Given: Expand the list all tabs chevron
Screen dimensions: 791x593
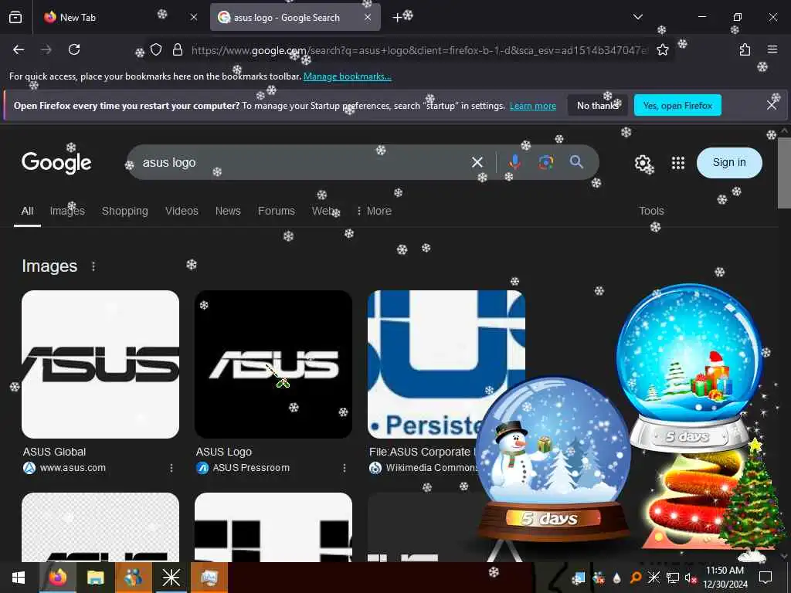Looking at the screenshot, I should point(637,17).
